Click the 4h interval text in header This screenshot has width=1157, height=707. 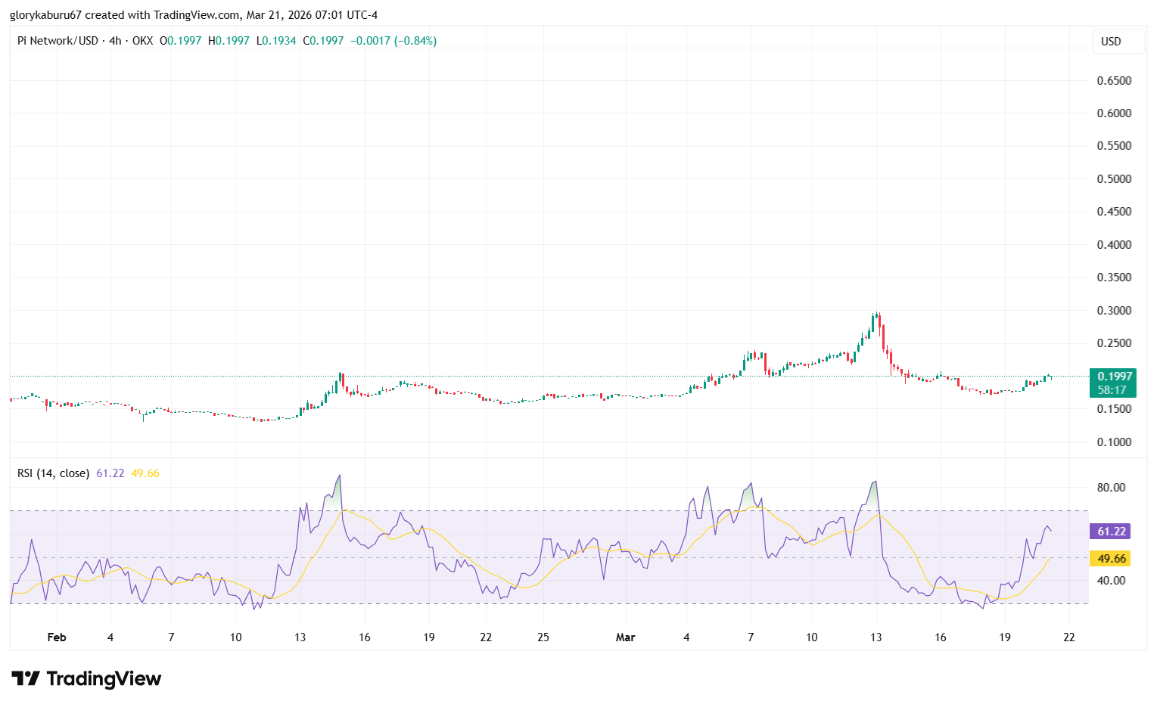pyautogui.click(x=115, y=41)
